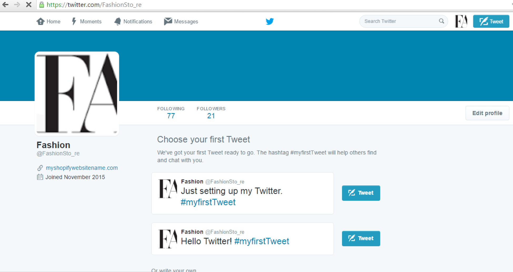Click the browser address bar URL

coord(94,5)
